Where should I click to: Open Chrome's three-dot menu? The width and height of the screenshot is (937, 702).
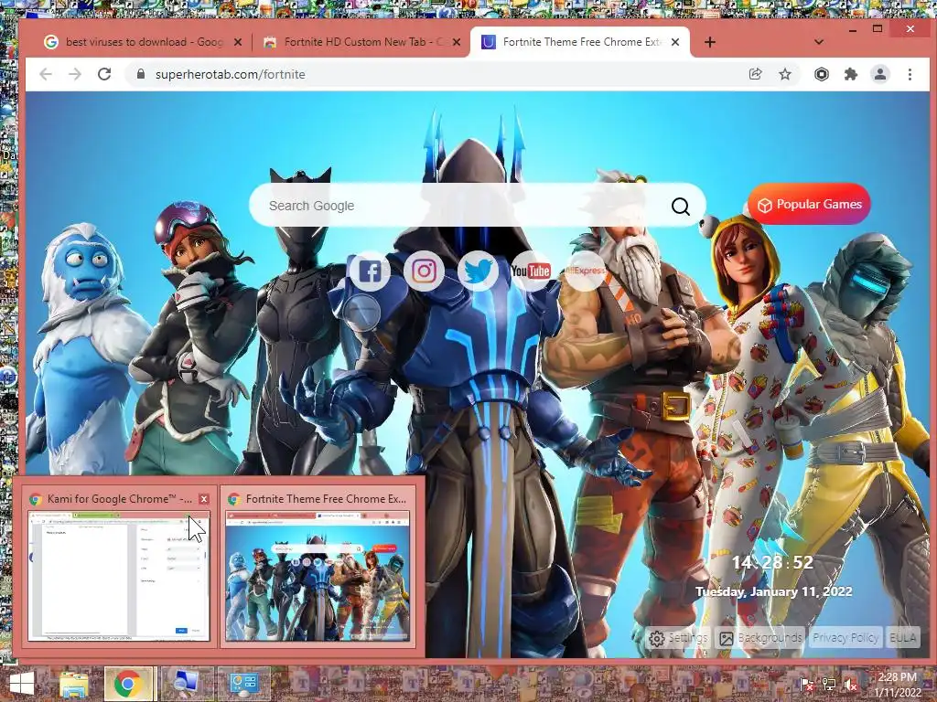point(910,74)
